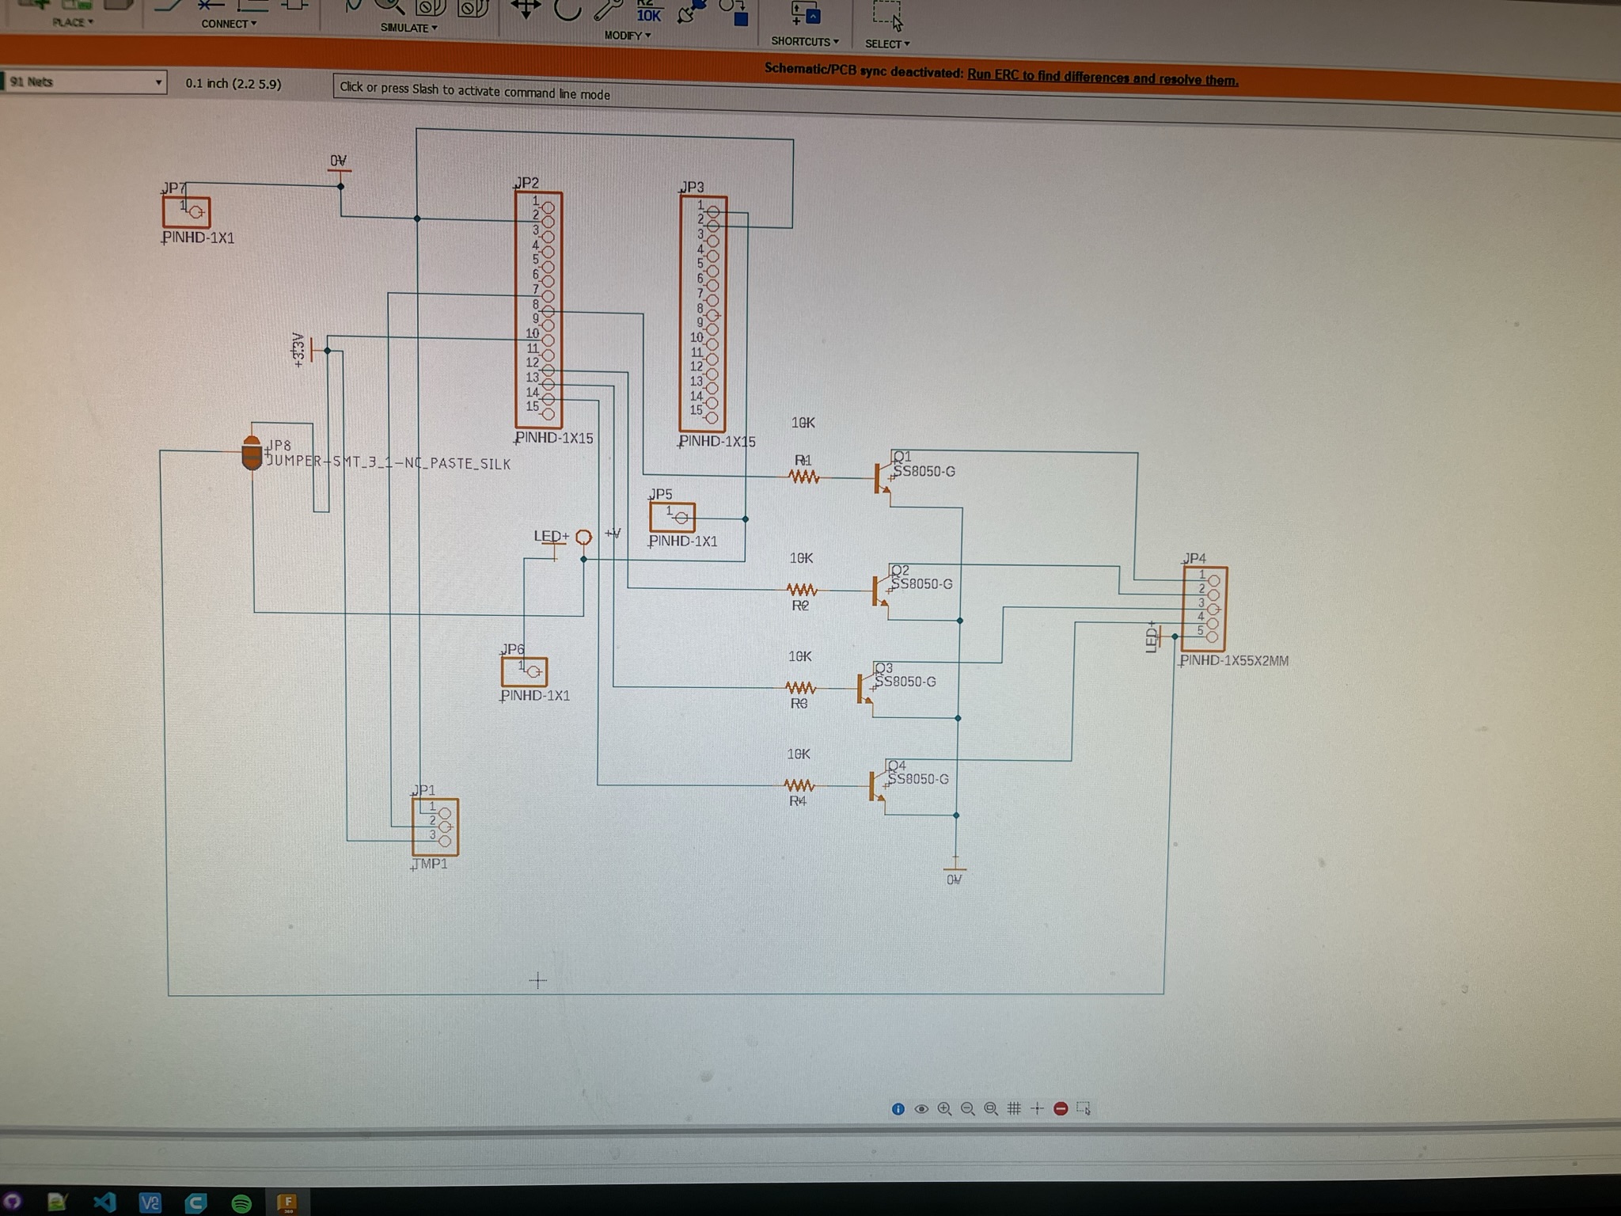Select transistor Q3 SS8050-G symbol
1621x1216 pixels.
[867, 689]
